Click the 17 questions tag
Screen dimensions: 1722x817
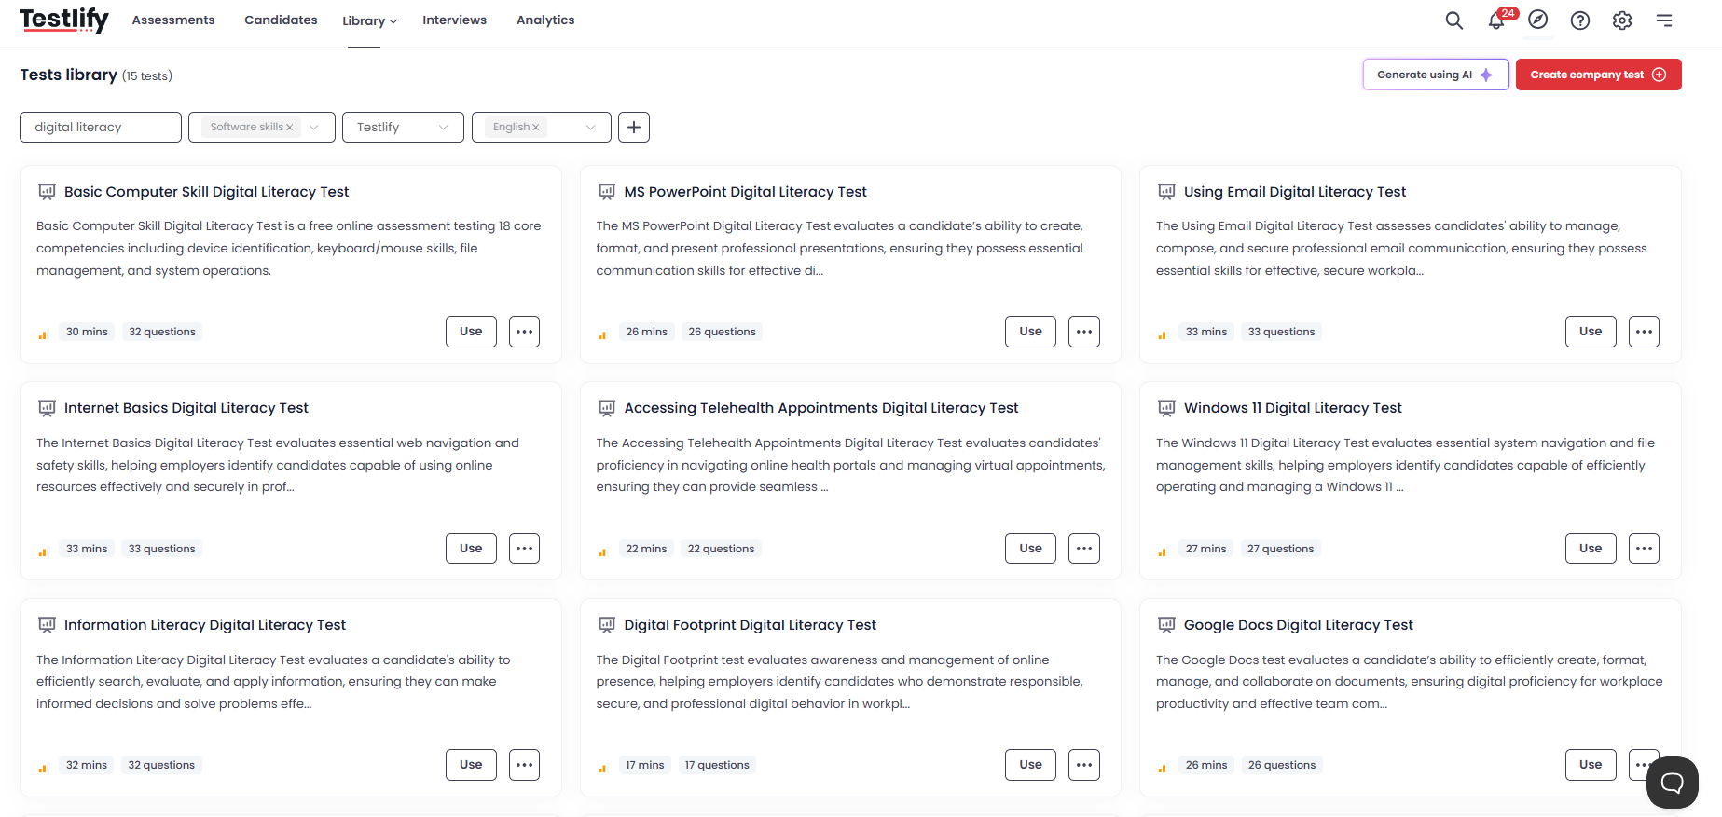pyautogui.click(x=717, y=765)
